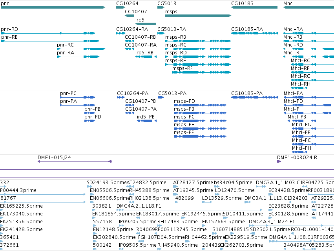Select the teal CG10185 gene bar
The image size is (334, 251).
point(254,7)
